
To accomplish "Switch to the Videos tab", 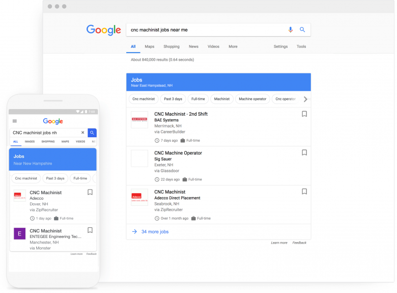I will (213, 47).
